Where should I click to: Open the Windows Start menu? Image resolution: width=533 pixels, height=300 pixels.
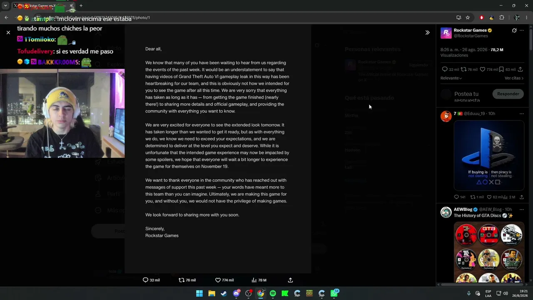(x=199, y=293)
